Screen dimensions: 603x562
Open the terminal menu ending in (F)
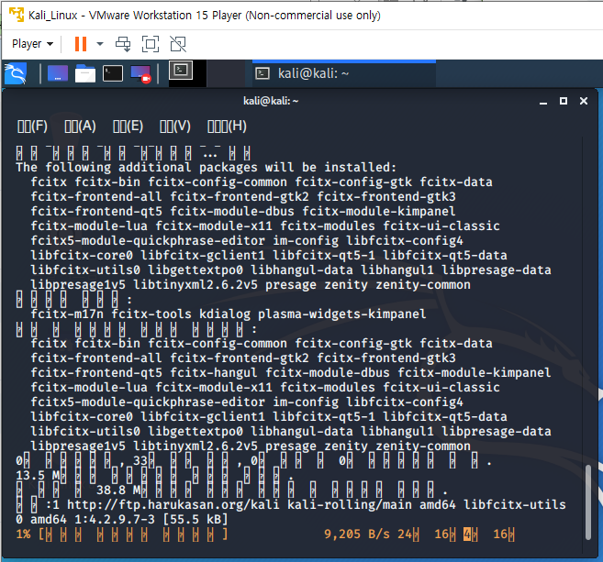pyautogui.click(x=32, y=126)
